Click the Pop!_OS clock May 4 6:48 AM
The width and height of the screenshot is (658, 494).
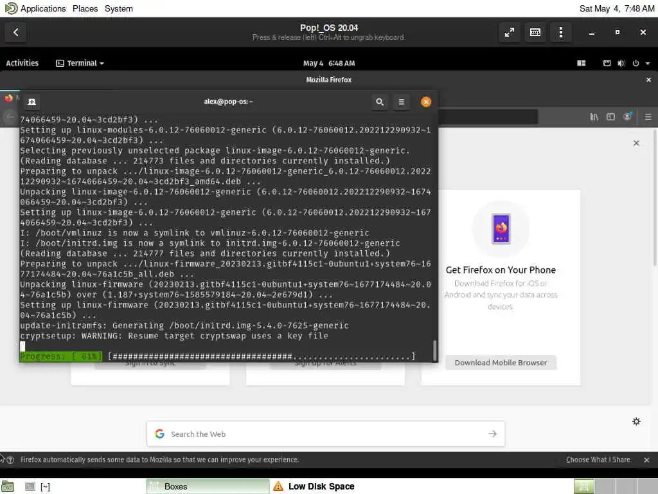tap(329, 63)
